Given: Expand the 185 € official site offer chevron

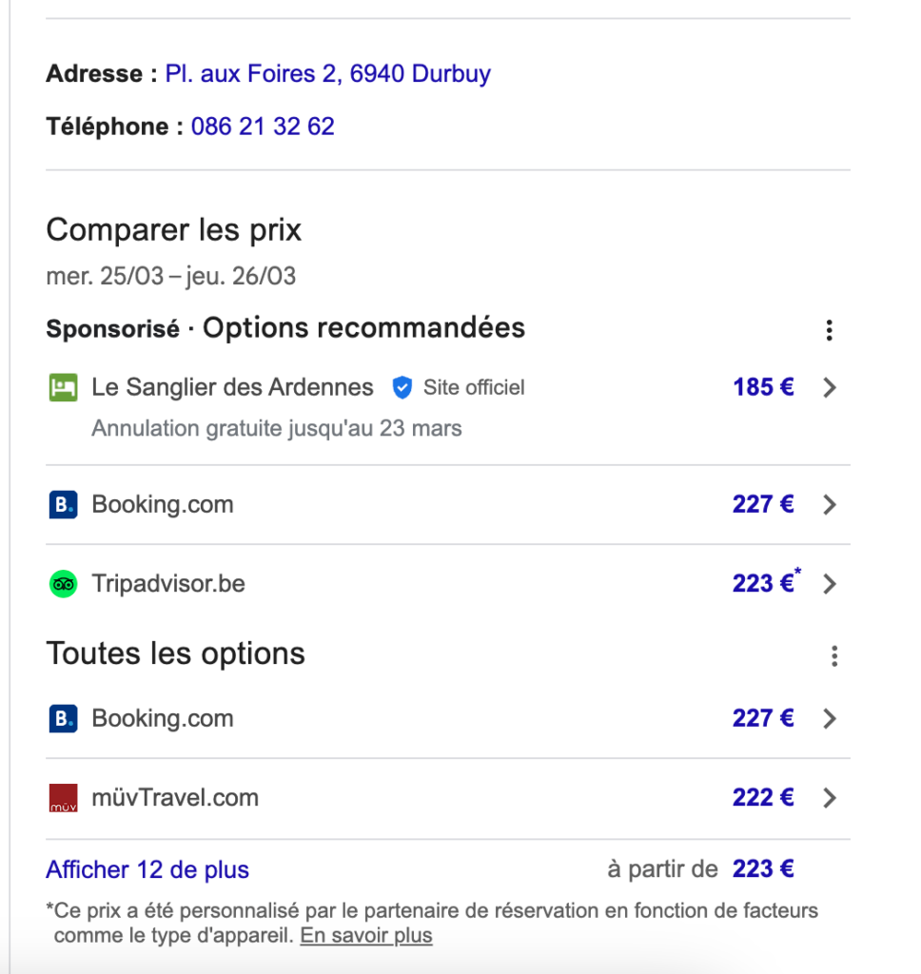Looking at the screenshot, I should [830, 387].
